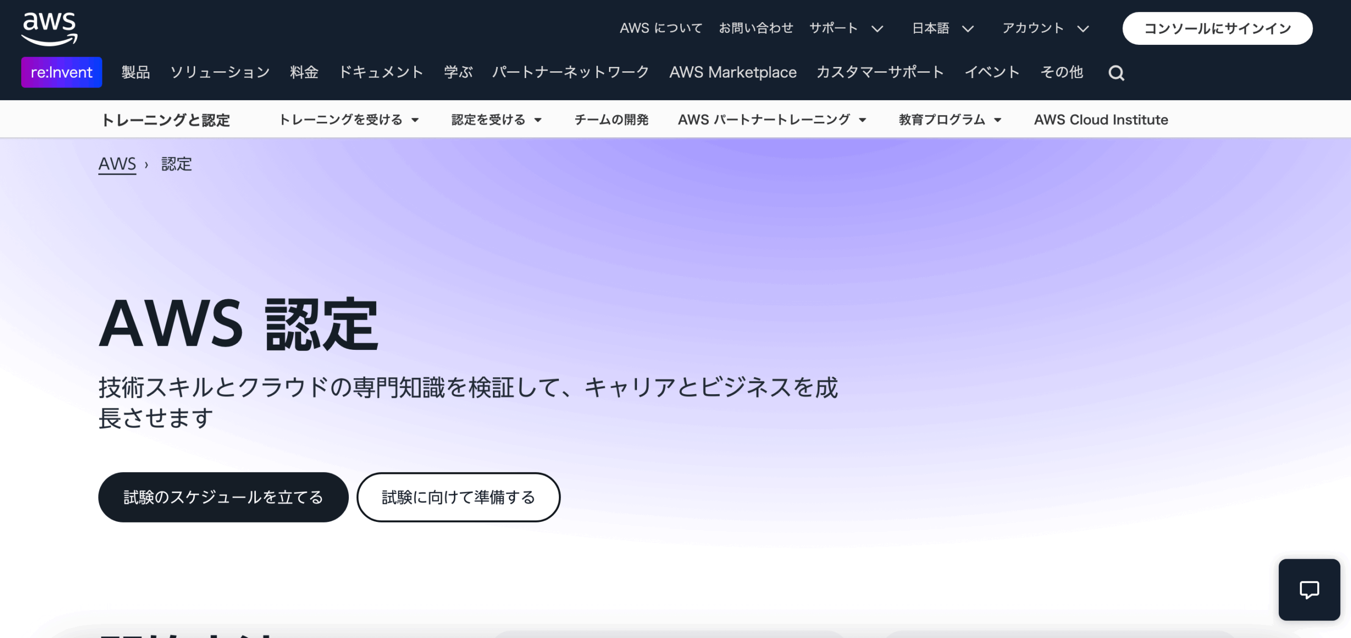Open the ドキュメント menu

pyautogui.click(x=381, y=72)
